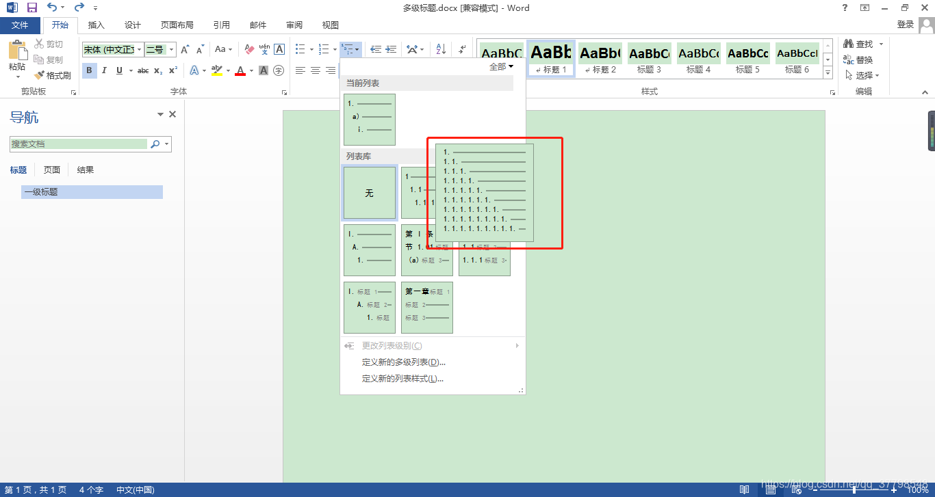Expand the styles gallery more arrow
Image resolution: width=935 pixels, height=497 pixels.
tap(828, 72)
